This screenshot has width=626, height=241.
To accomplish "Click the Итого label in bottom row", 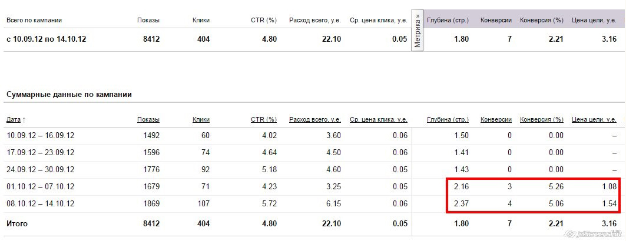I will (17, 223).
